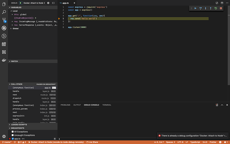The width and height of the screenshot is (230, 144).
Task: Open the Docker: Attach to Node configuration dropdown
Action: (x=34, y=3)
